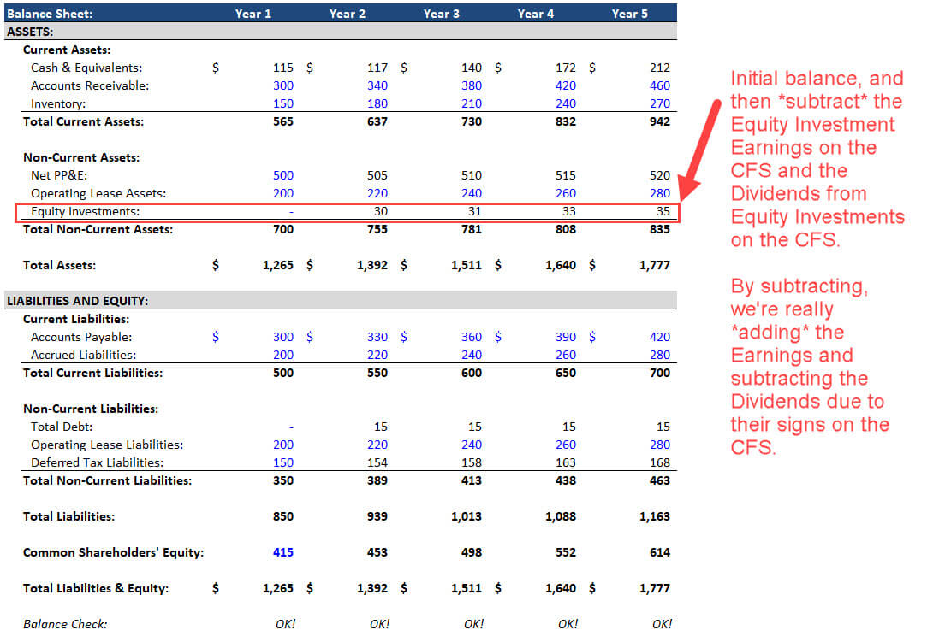Click Accounts Payable Year 2 value 330
945x636 pixels.
pos(377,337)
